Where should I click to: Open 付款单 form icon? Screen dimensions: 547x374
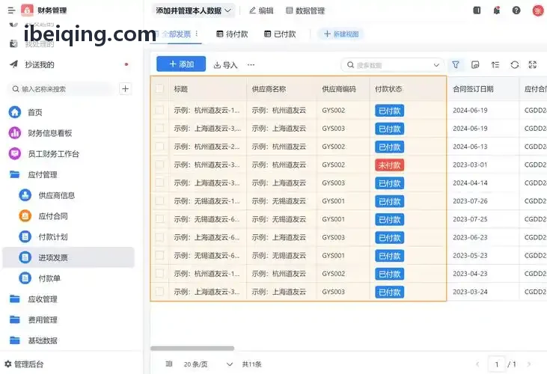(x=25, y=278)
